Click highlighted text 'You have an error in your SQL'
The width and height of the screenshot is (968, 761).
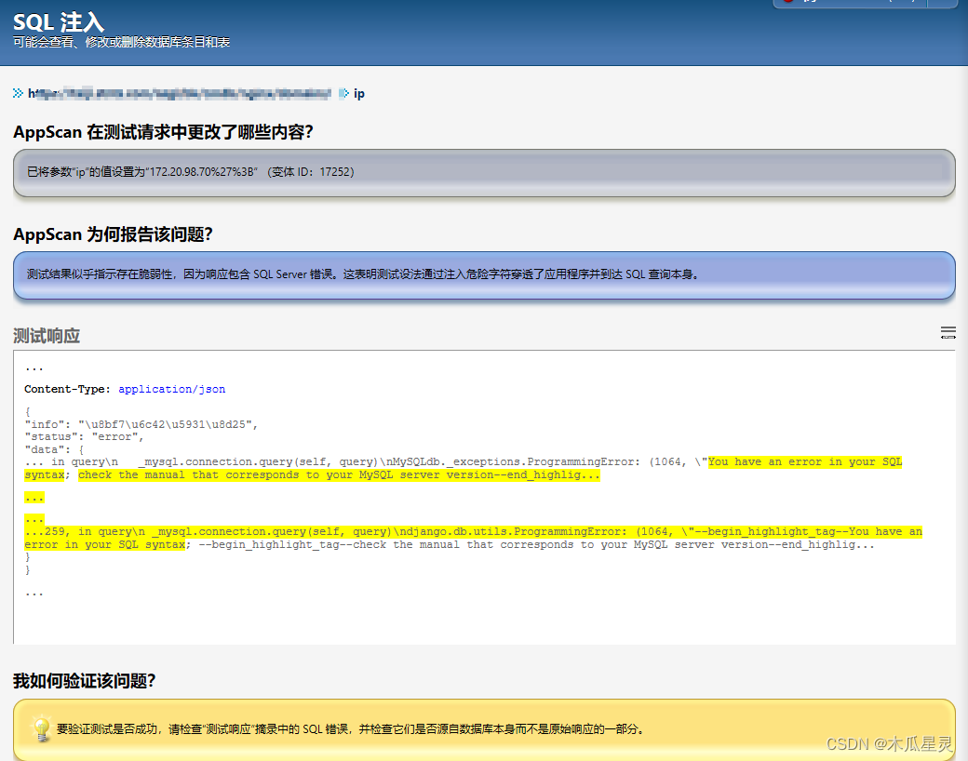click(805, 461)
